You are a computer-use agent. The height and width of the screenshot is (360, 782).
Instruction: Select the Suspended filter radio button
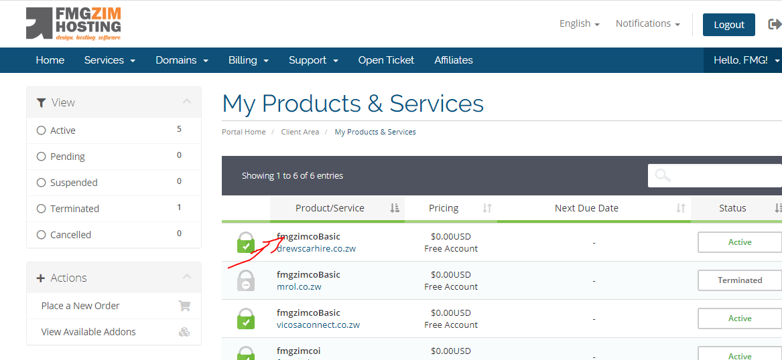pyautogui.click(x=42, y=183)
